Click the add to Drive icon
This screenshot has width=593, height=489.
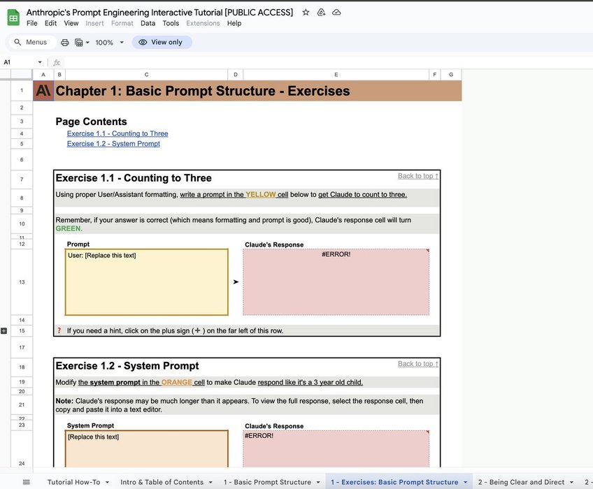[x=322, y=13]
